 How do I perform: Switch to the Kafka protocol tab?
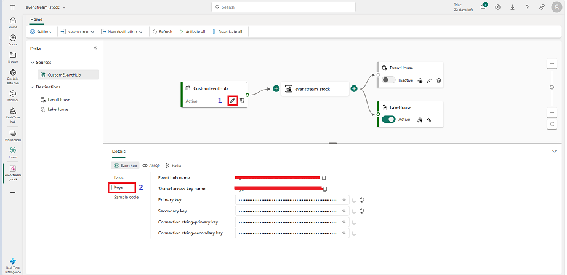(174, 166)
